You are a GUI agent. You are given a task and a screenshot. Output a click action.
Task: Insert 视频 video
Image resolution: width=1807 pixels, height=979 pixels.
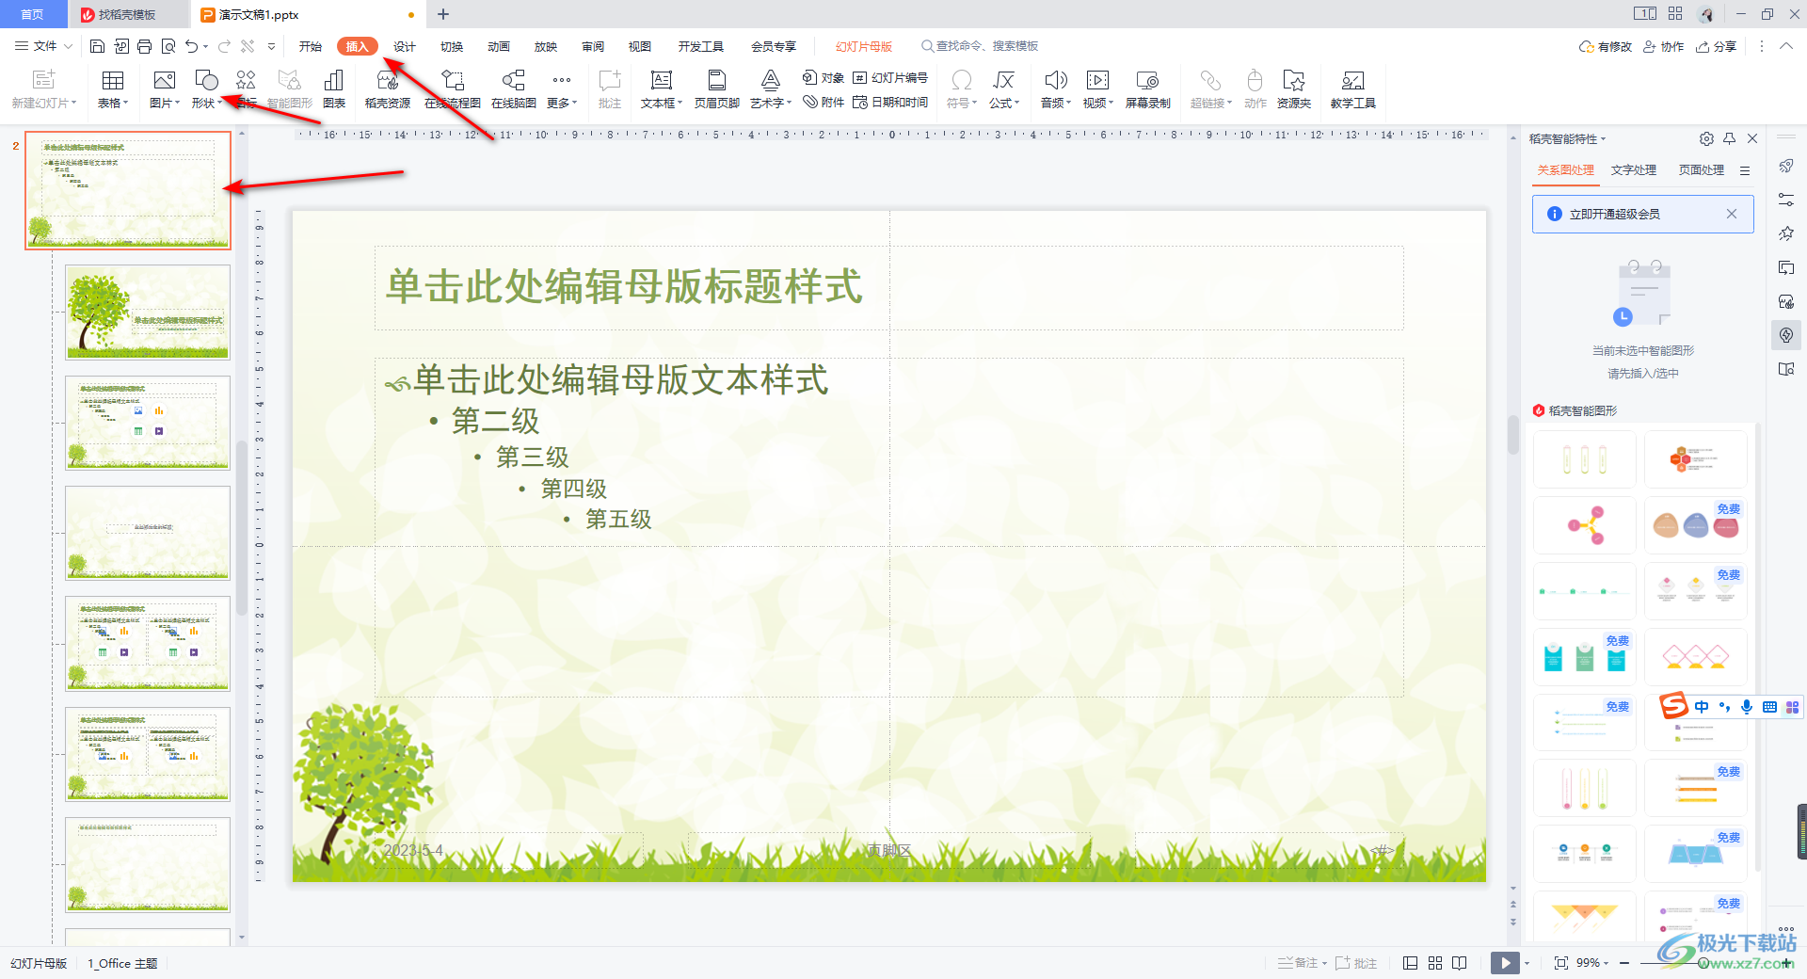click(x=1098, y=89)
